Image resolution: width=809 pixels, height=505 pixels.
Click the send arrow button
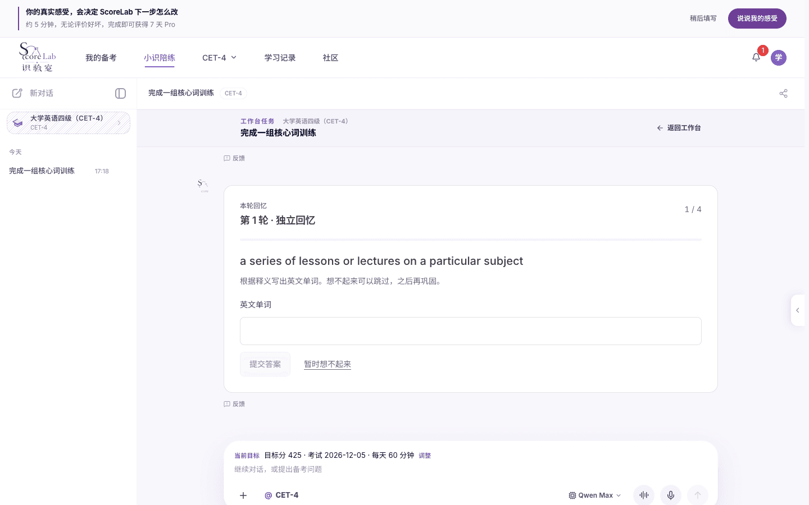[698, 495]
